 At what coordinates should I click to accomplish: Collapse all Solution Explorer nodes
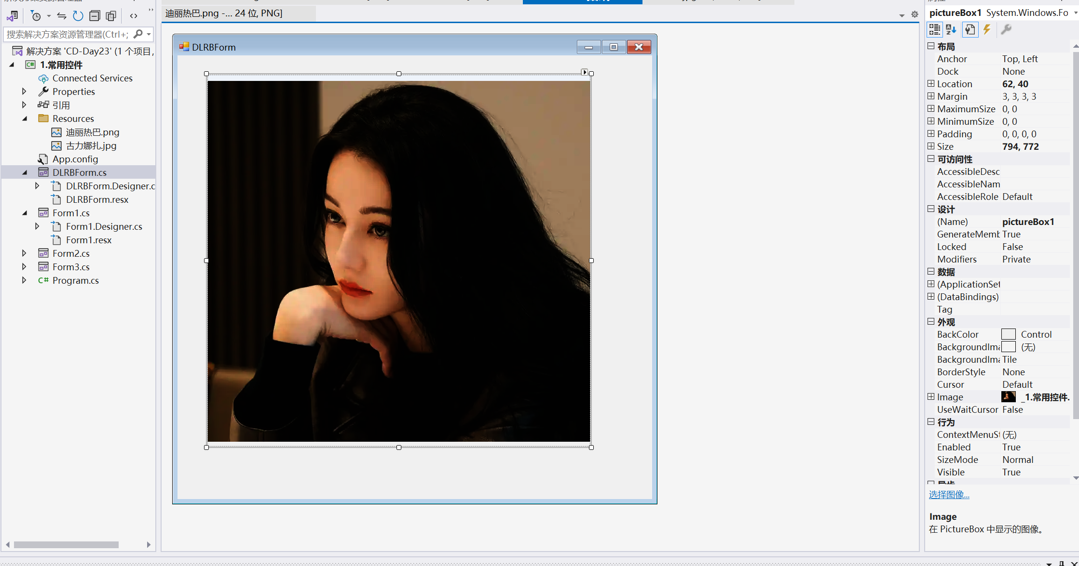[95, 16]
